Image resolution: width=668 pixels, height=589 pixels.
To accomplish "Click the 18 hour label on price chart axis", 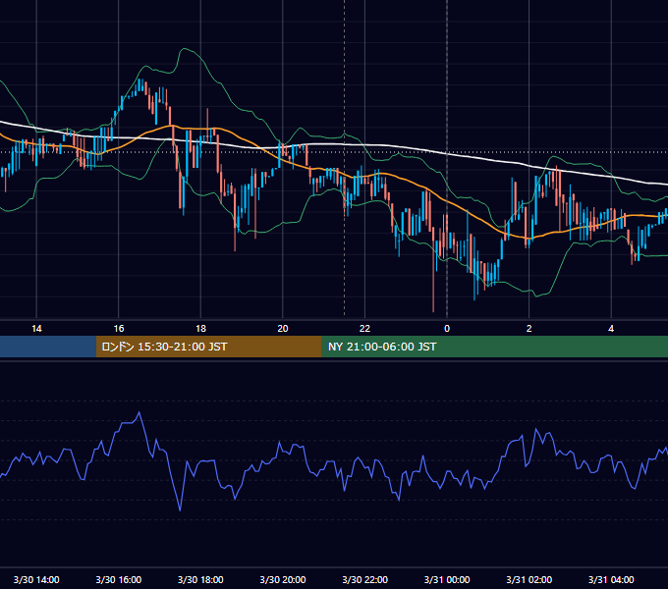I will pyautogui.click(x=200, y=329).
